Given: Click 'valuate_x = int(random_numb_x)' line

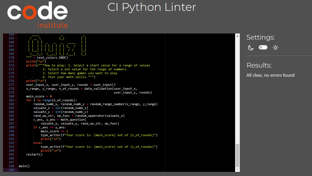Looking at the screenshot, I should coord(61,108).
